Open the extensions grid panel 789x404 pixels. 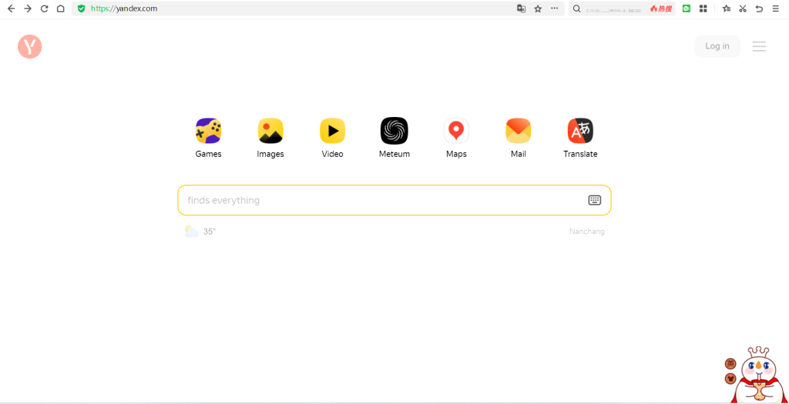click(703, 8)
